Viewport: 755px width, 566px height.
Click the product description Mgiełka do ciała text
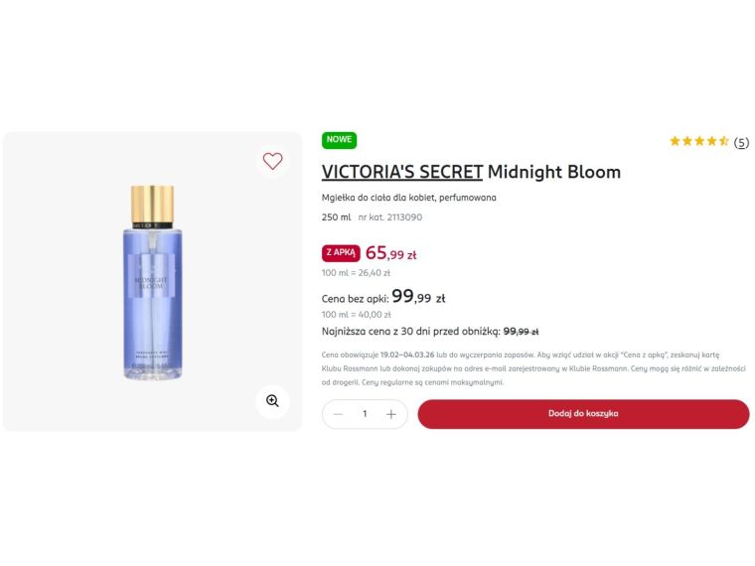(x=409, y=198)
